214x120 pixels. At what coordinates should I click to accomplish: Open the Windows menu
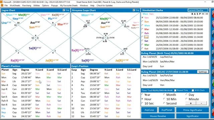(84, 5)
